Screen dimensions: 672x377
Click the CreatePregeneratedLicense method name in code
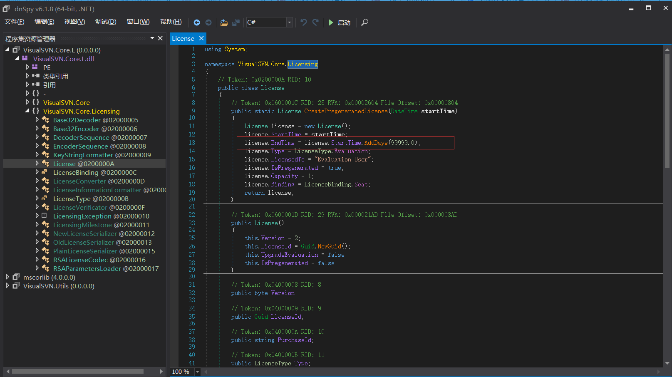346,111
